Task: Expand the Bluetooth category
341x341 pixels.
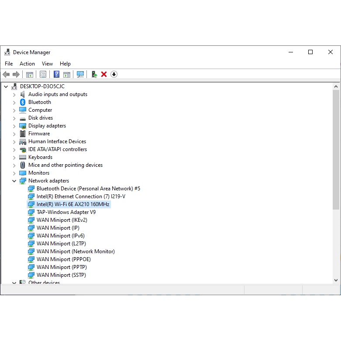Action: point(14,102)
